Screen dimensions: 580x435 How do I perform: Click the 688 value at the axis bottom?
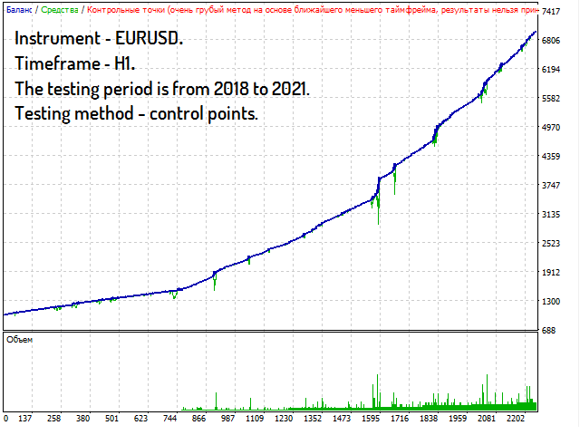[550, 331]
